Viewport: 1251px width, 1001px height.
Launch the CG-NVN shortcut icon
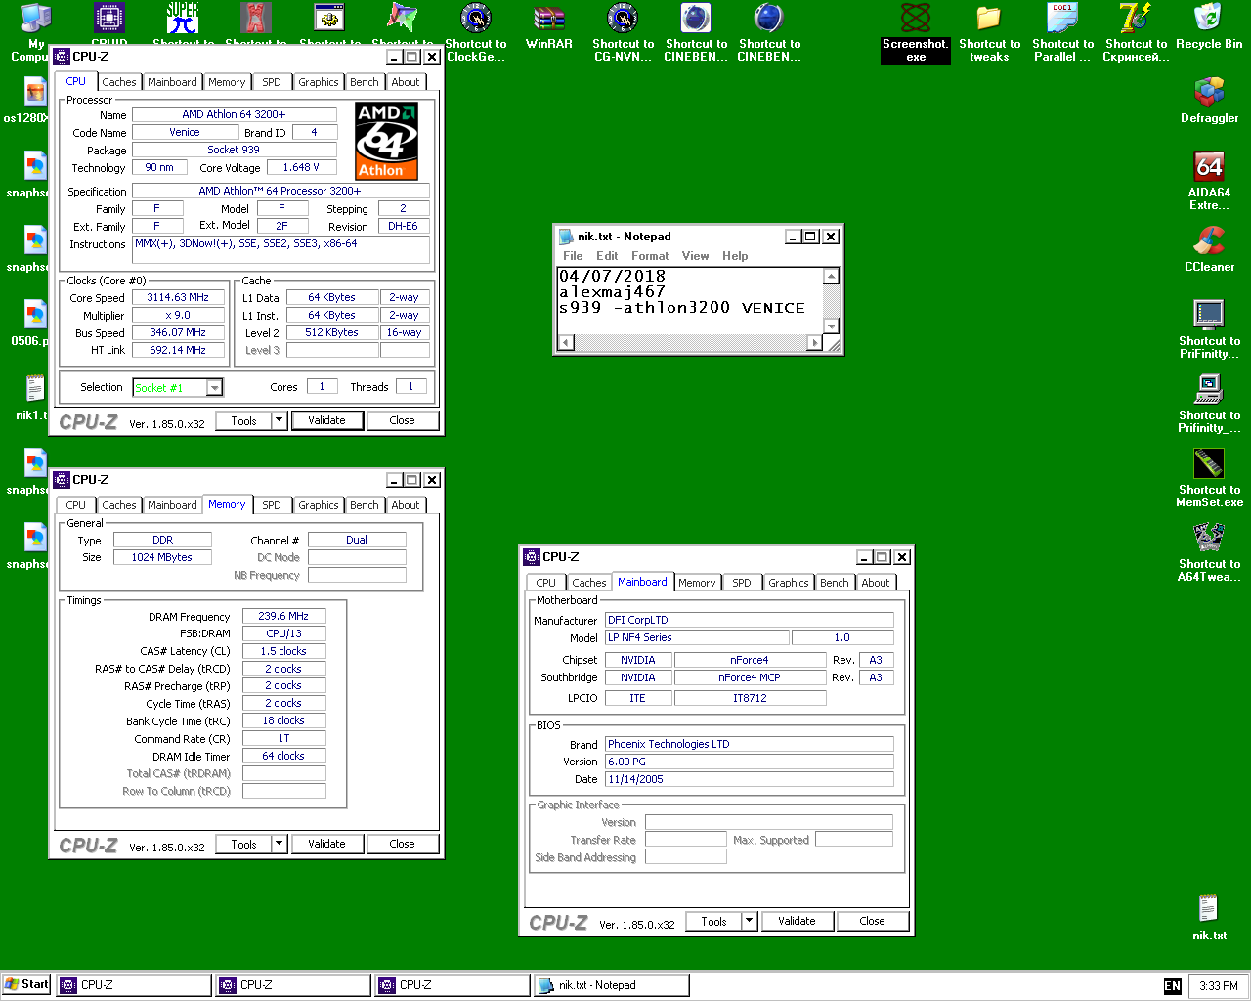623,18
